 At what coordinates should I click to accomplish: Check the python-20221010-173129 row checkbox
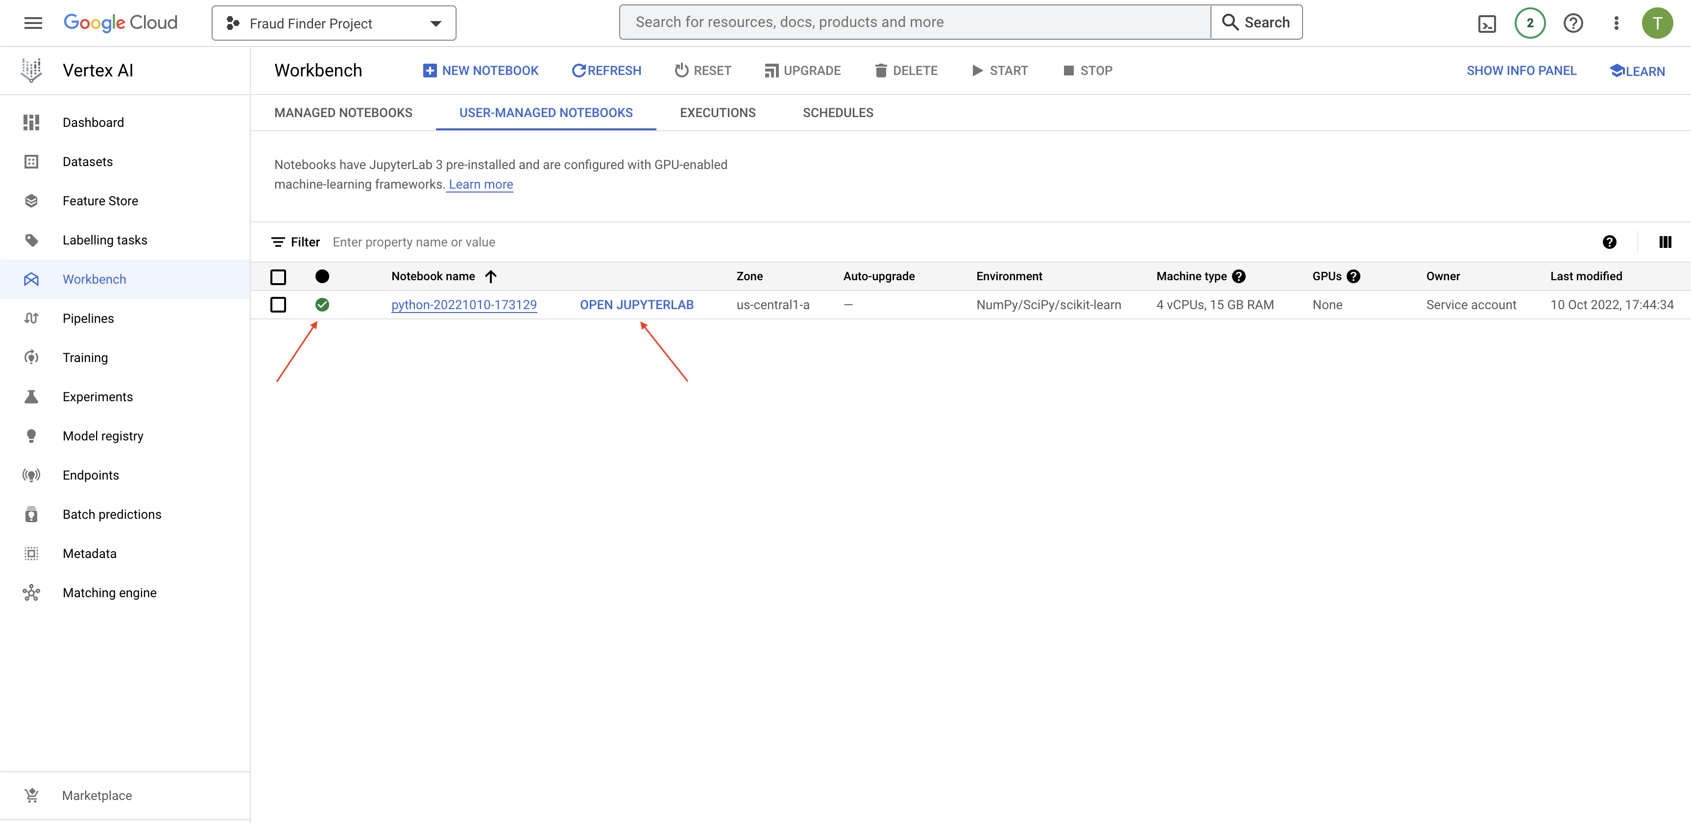(278, 305)
